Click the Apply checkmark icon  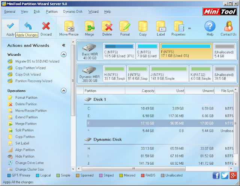pyautogui.click(x=10, y=26)
